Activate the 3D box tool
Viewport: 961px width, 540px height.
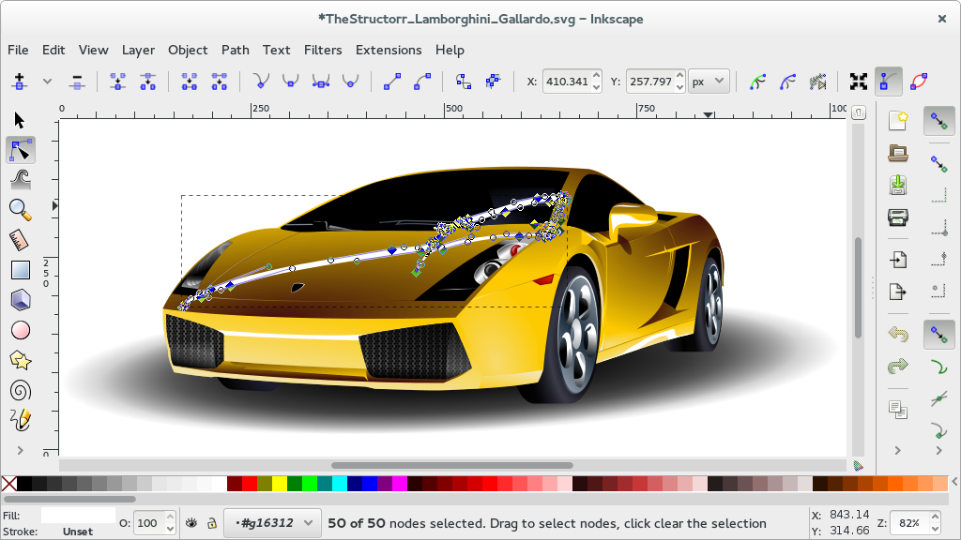20,300
